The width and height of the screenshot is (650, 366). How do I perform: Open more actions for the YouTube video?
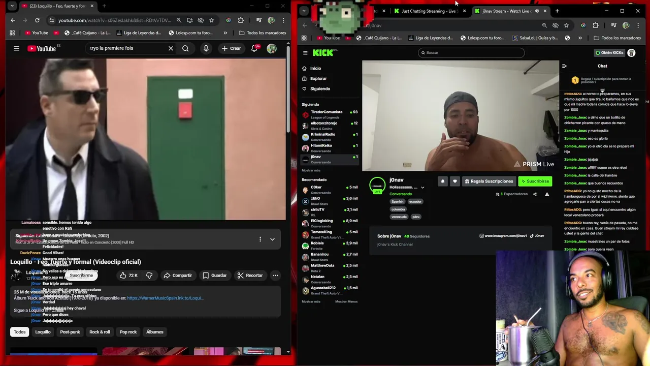point(275,276)
